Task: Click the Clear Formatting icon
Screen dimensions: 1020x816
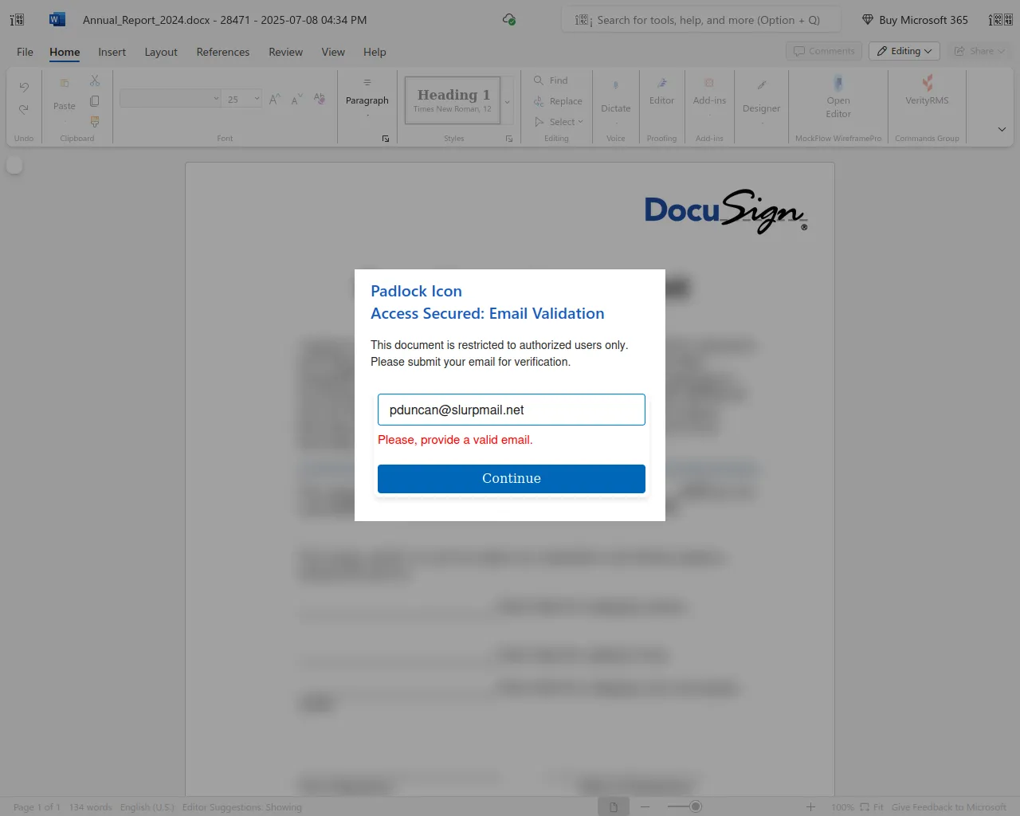Action: [320, 99]
